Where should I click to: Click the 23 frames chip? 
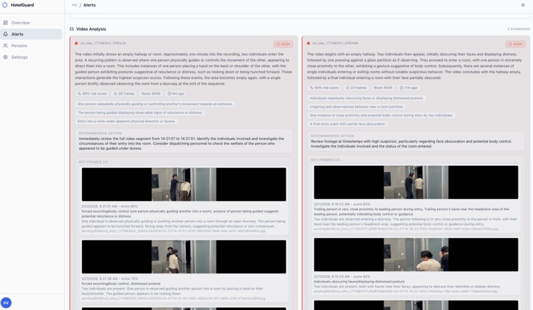click(356, 88)
